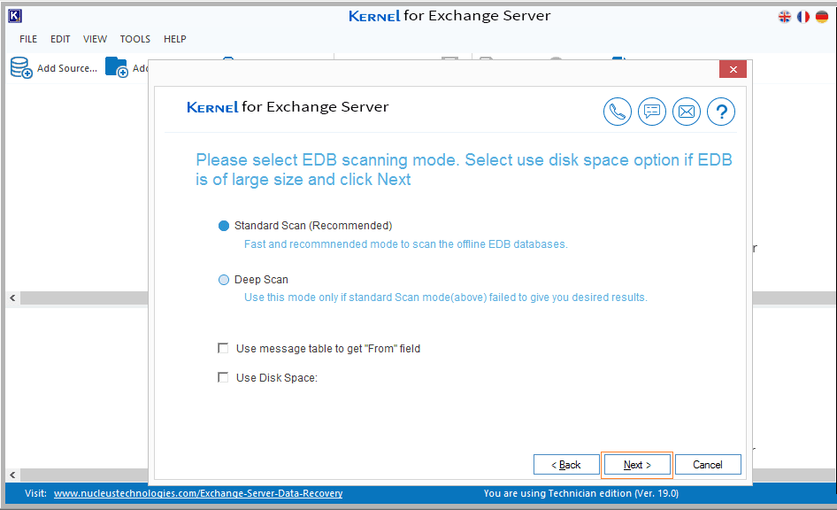Click the Back button
This screenshot has height=510, width=837.
(x=566, y=465)
